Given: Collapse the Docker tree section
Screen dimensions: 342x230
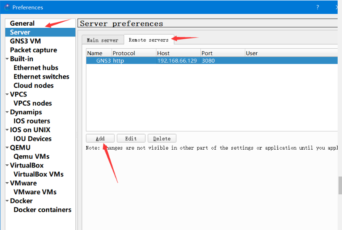Looking at the screenshot, I should pyautogui.click(x=7, y=200).
